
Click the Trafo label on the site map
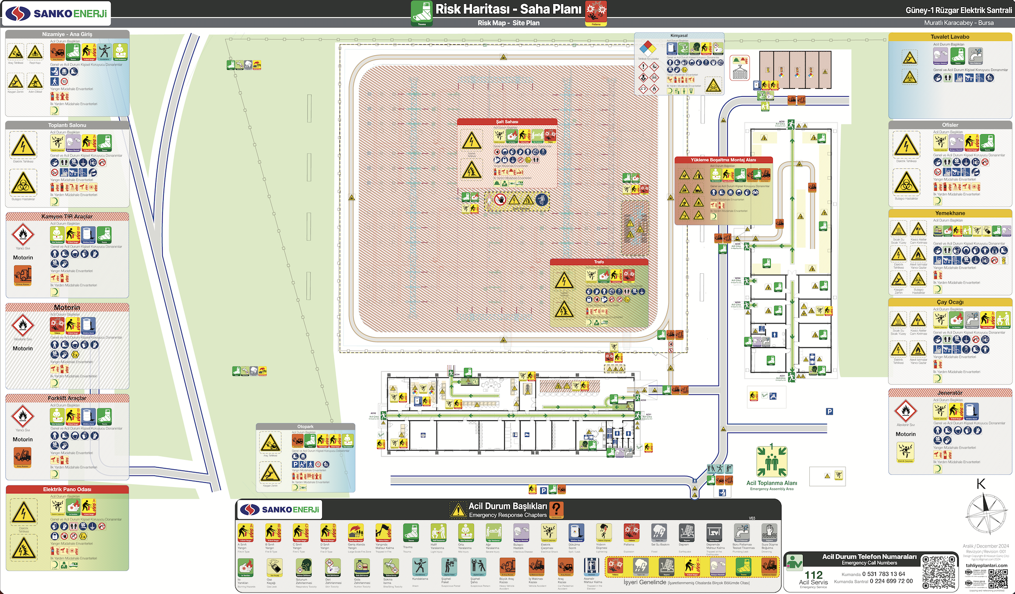tap(599, 262)
